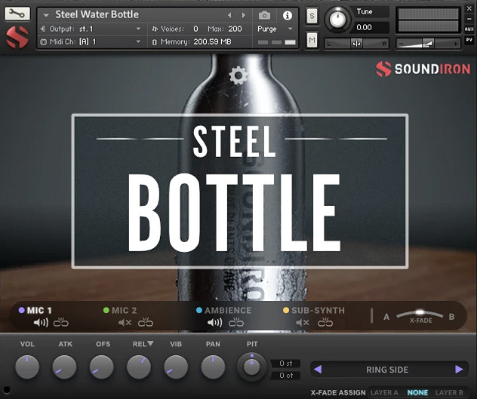Select previous instrument with left arrow
Screen dimensions: 477x399
229,15
